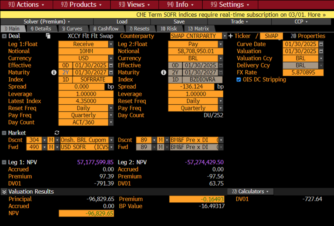
Task: Open the Curve Date calendar icon
Action: [x=321, y=44]
